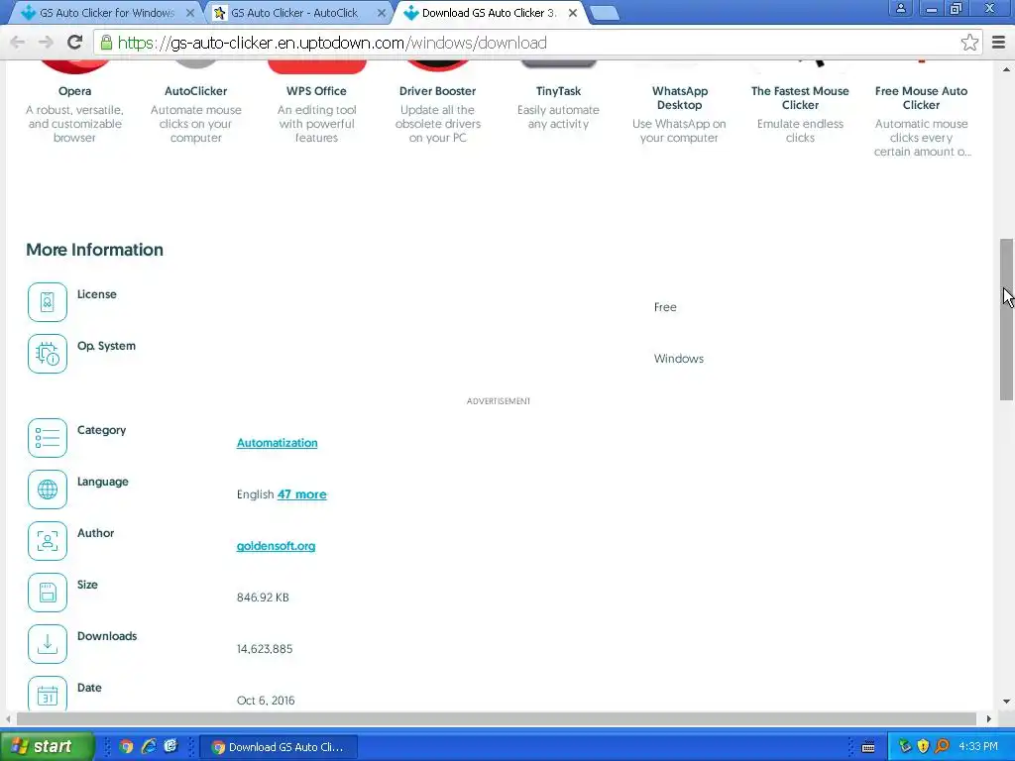Click the Oct 6, 2016 date value
This screenshot has height=761, width=1015.
[266, 701]
